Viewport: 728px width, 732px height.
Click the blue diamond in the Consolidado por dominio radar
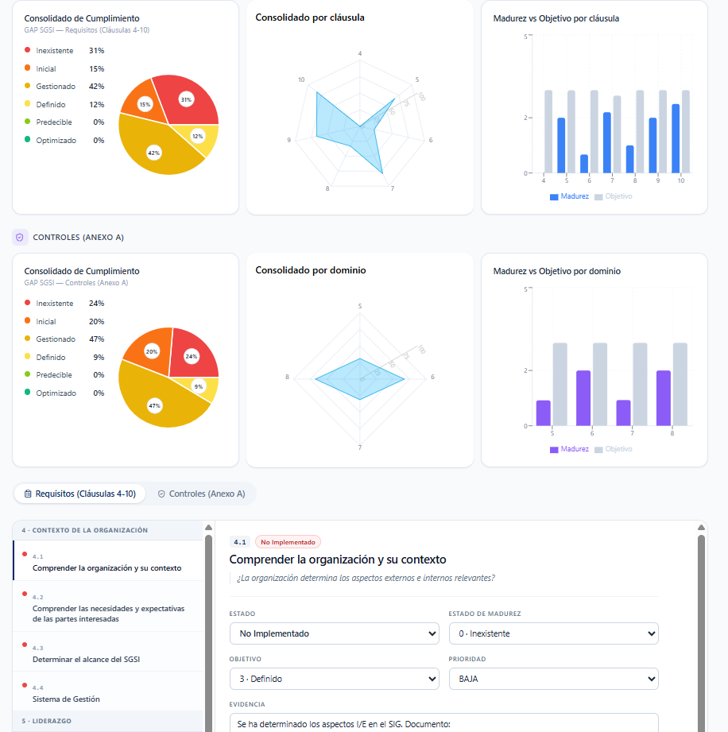coord(360,379)
